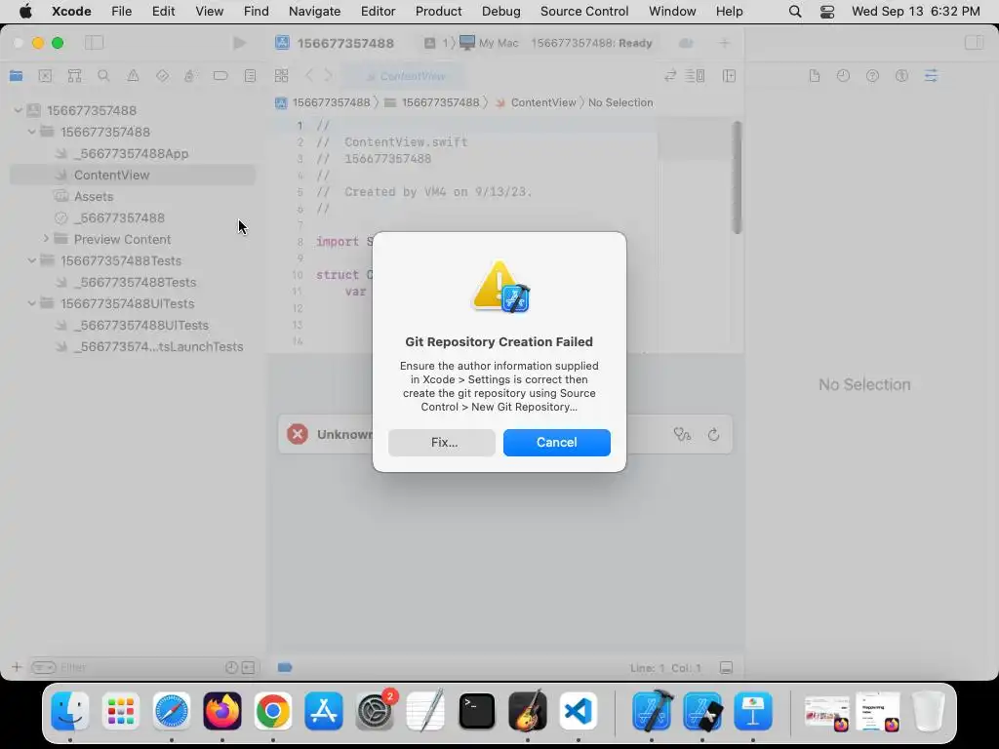999x749 pixels.
Task: Open the Report navigator icon
Action: tap(250, 76)
